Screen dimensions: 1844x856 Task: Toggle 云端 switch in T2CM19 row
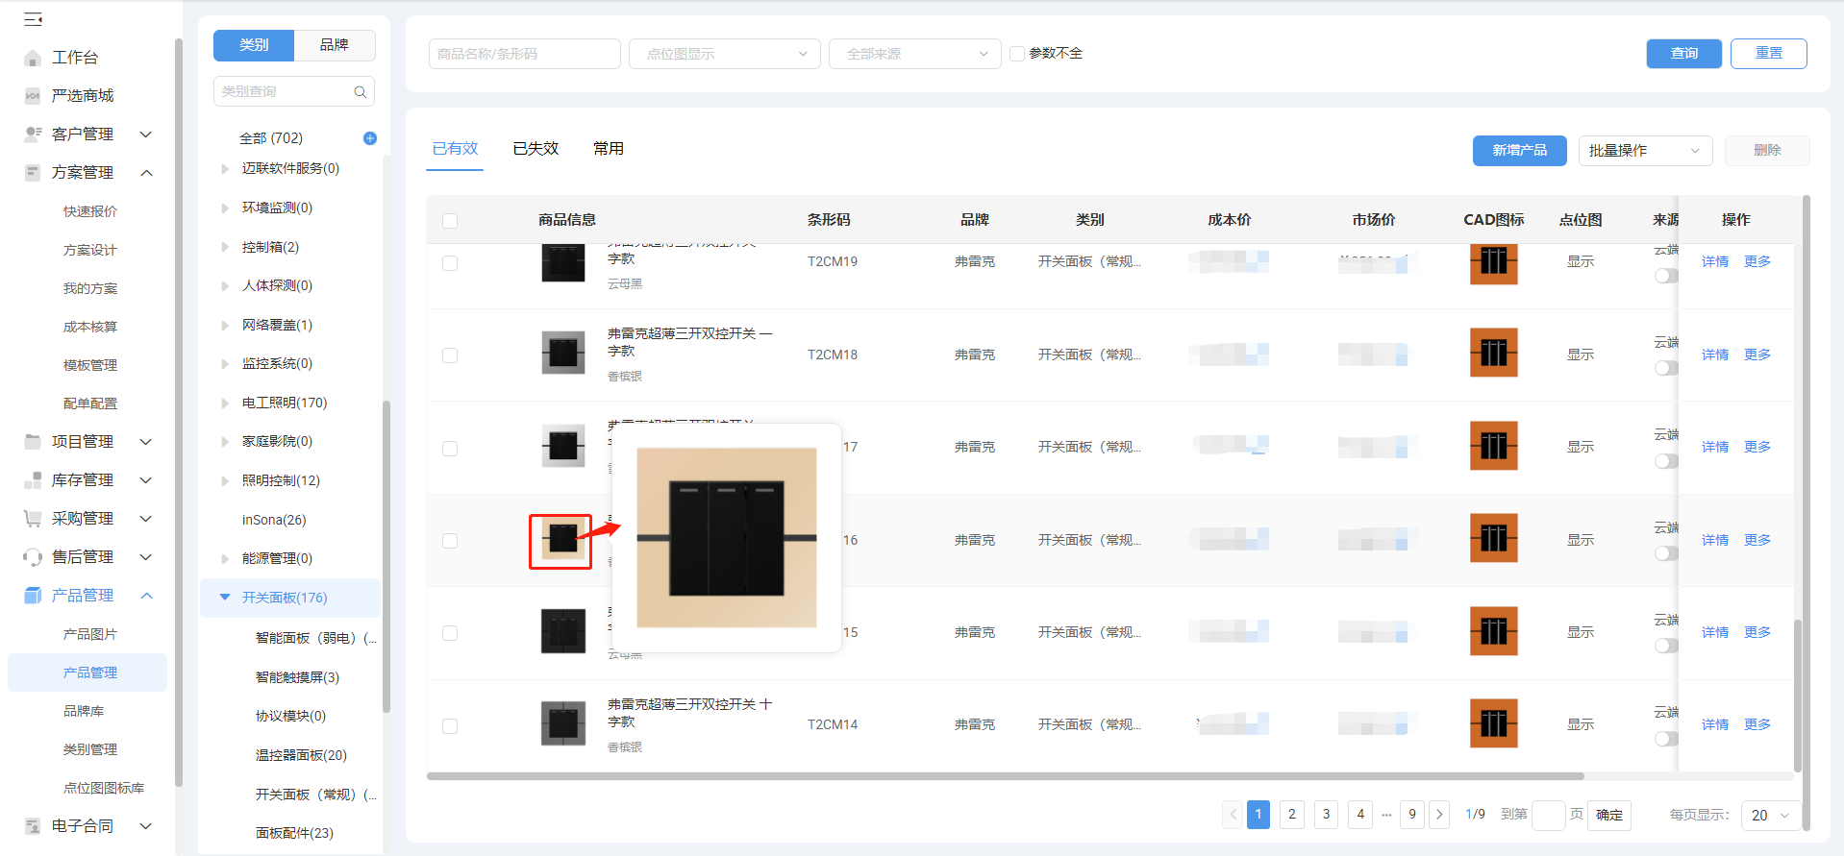click(1666, 276)
